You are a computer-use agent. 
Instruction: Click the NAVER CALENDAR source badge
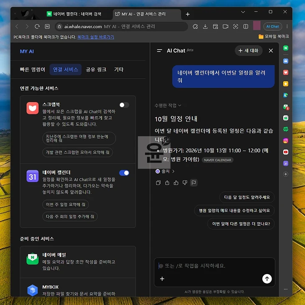pos(217,160)
